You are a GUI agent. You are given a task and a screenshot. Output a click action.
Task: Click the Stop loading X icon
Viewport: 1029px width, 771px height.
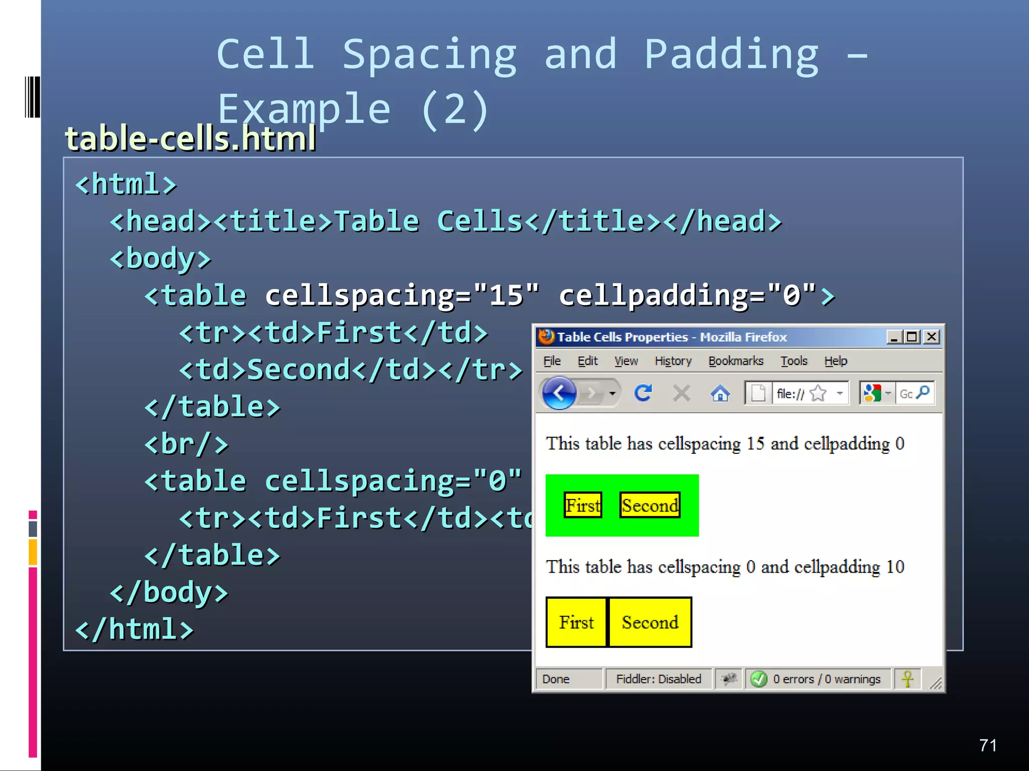click(681, 393)
